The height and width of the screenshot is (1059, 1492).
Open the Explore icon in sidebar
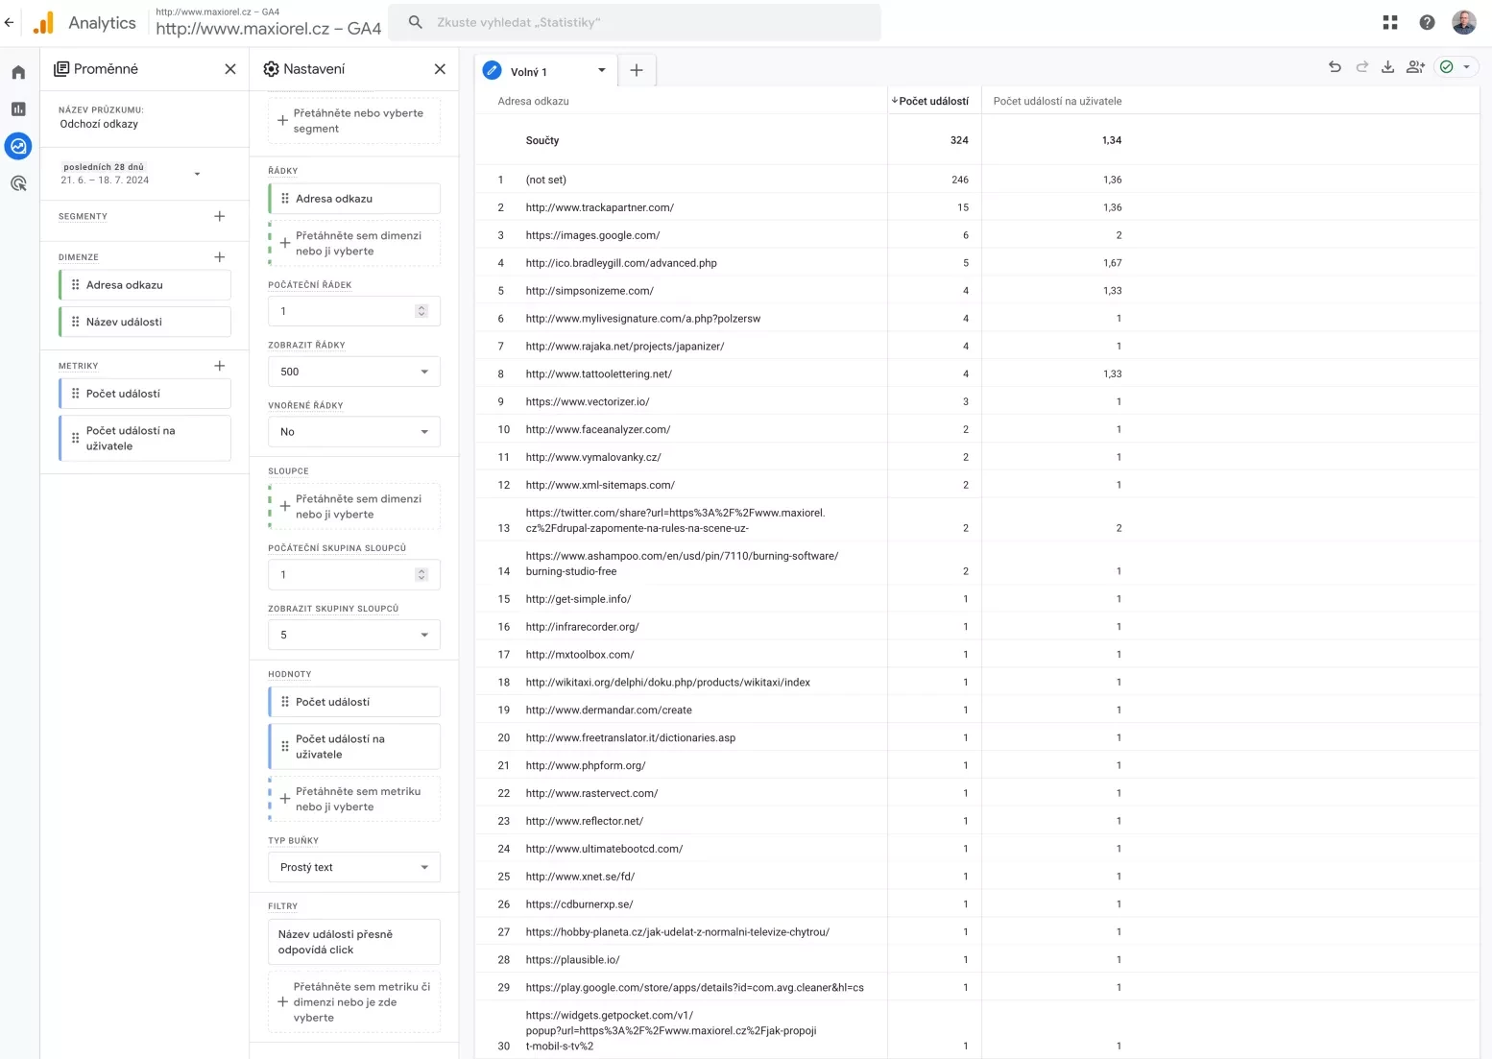pyautogui.click(x=18, y=146)
